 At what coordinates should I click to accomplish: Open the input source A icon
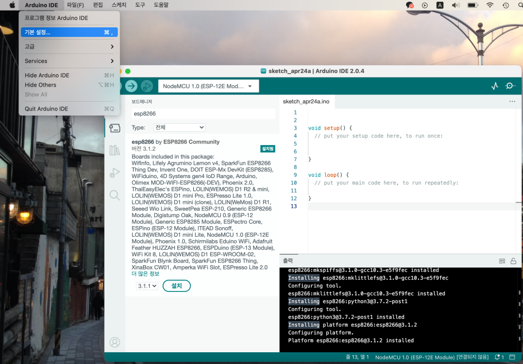point(440,5)
